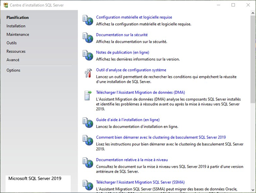Go to the Outils section
The image size is (256, 193).
(x=12, y=43)
